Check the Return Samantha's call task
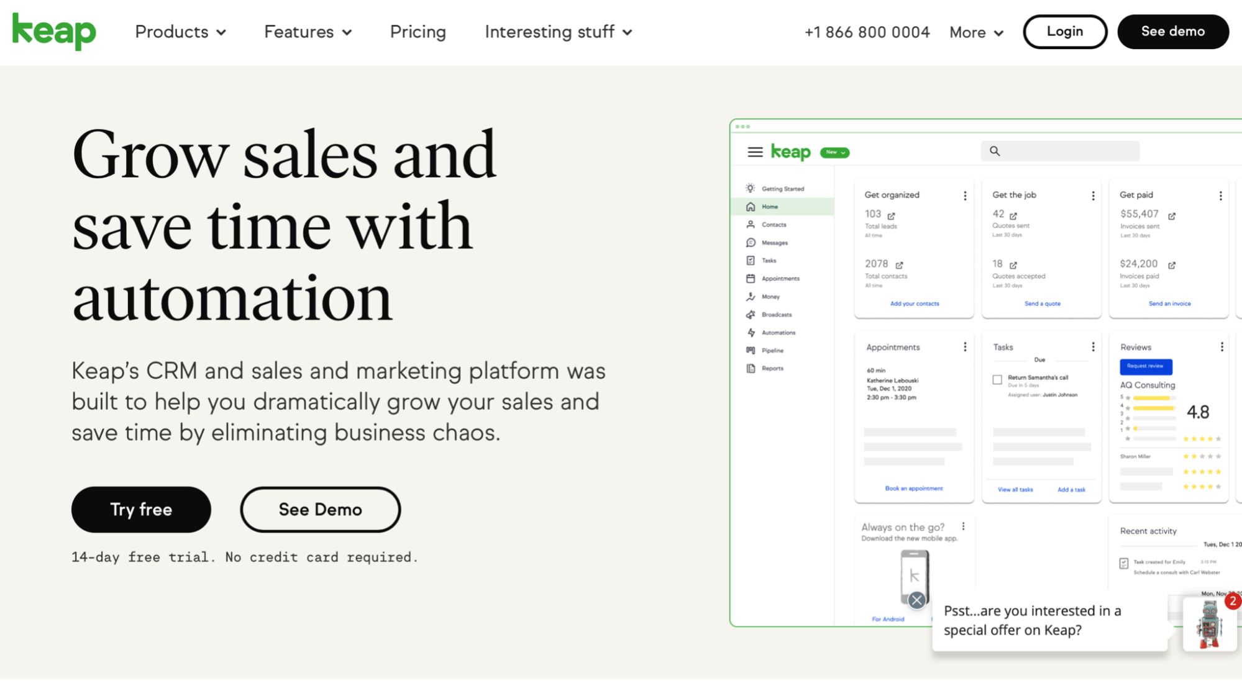Image resolution: width=1242 pixels, height=681 pixels. tap(997, 379)
